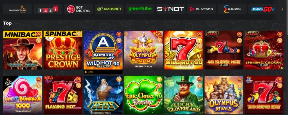Viewport: 288px width, 115px height.
Task: Select the Greentube provider logo
Action: [140, 9]
